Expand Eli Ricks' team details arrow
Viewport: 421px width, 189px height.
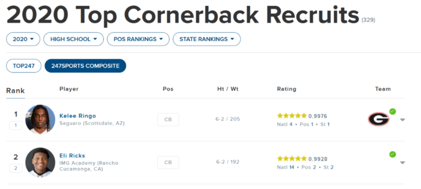pyautogui.click(x=402, y=162)
